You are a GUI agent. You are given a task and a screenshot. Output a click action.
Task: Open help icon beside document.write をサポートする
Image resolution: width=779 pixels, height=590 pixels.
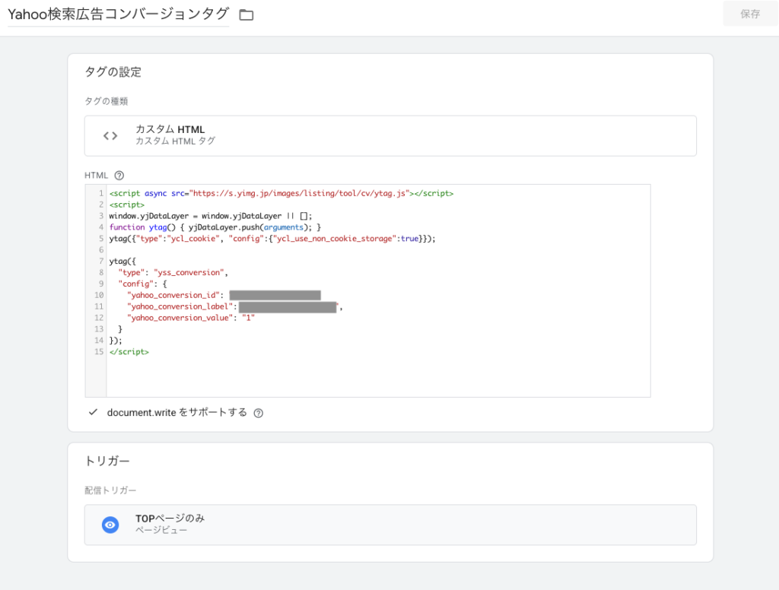click(x=259, y=413)
